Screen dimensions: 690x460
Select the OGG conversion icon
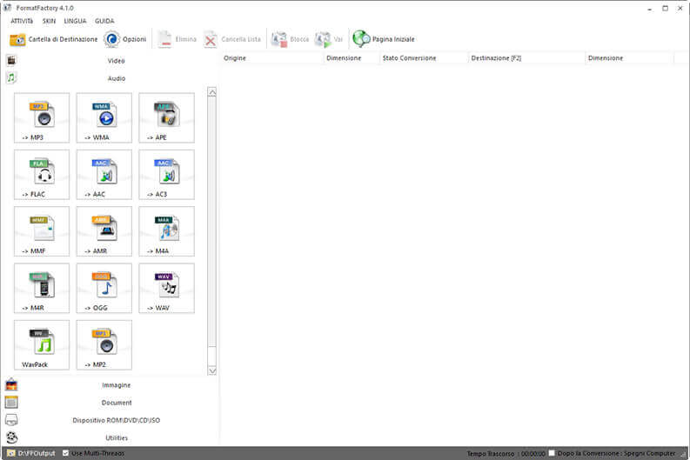coord(104,288)
